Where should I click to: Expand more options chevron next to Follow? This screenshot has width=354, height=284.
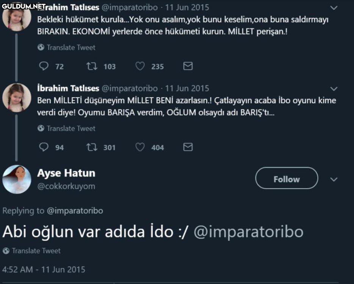click(x=334, y=180)
